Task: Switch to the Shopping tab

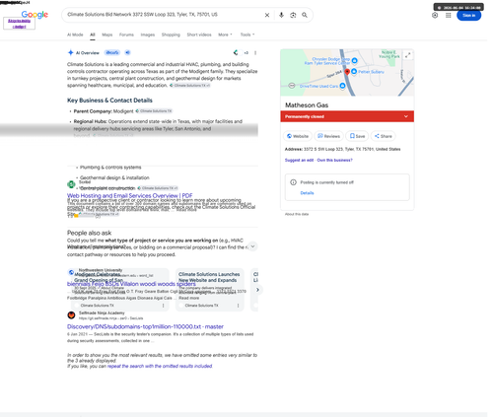Action: tap(171, 35)
